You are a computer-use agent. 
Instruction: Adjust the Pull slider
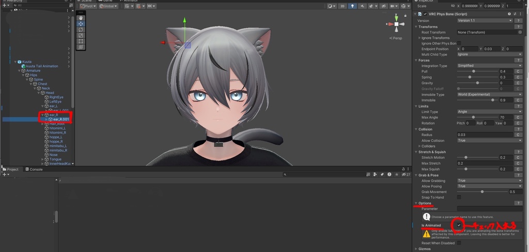point(478,71)
